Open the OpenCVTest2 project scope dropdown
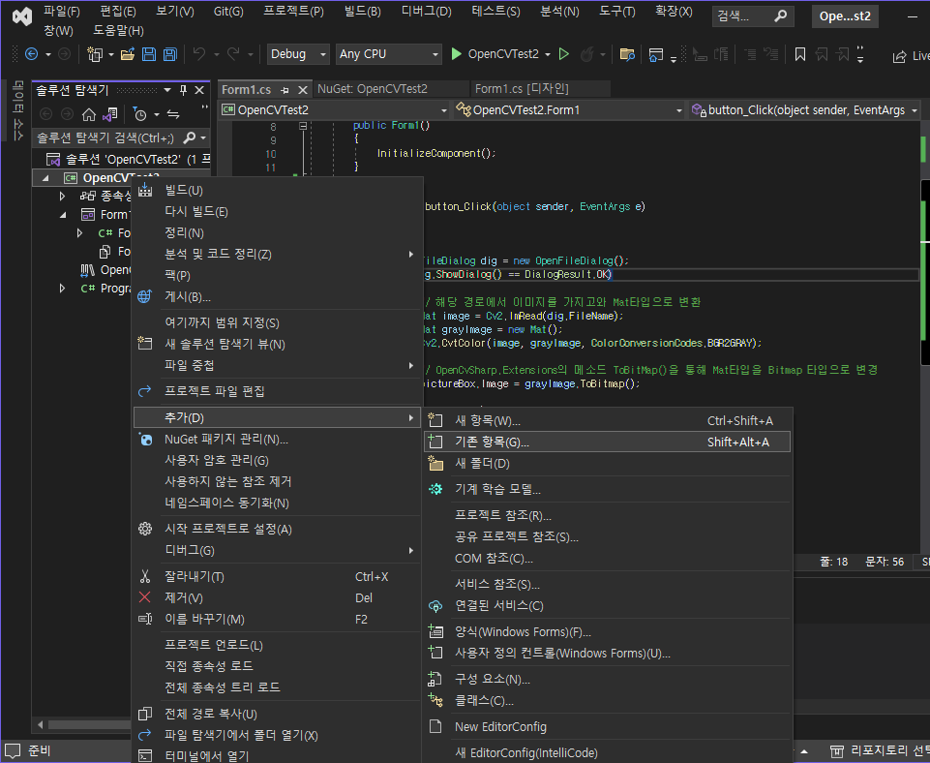The height and width of the screenshot is (763, 930). point(334,110)
